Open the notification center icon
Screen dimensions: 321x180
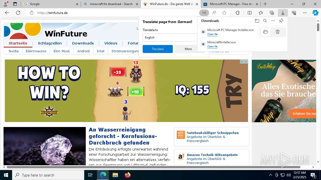tap(313, 175)
